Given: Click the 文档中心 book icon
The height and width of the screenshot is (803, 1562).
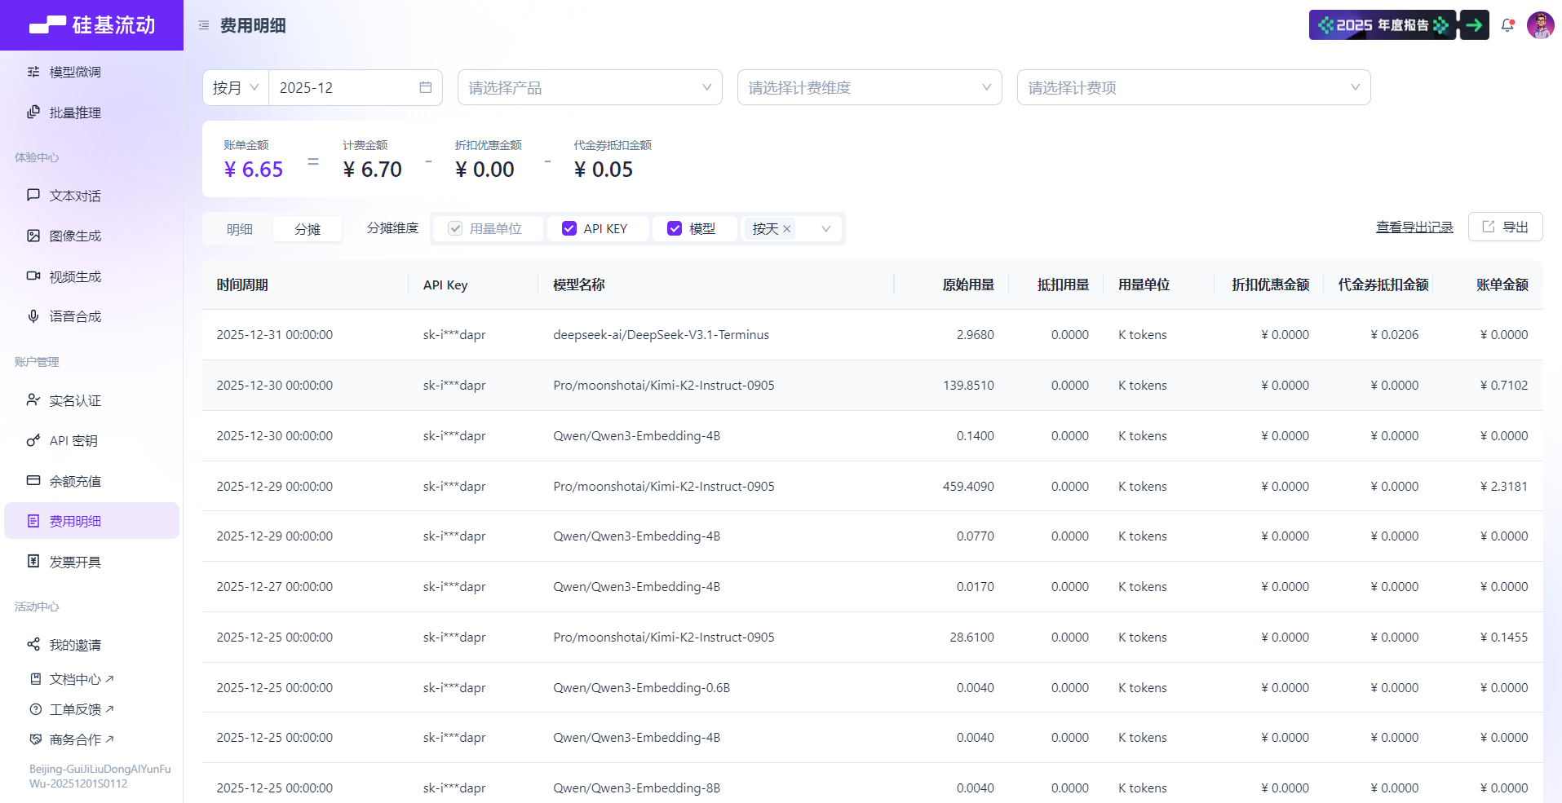Looking at the screenshot, I should point(35,679).
